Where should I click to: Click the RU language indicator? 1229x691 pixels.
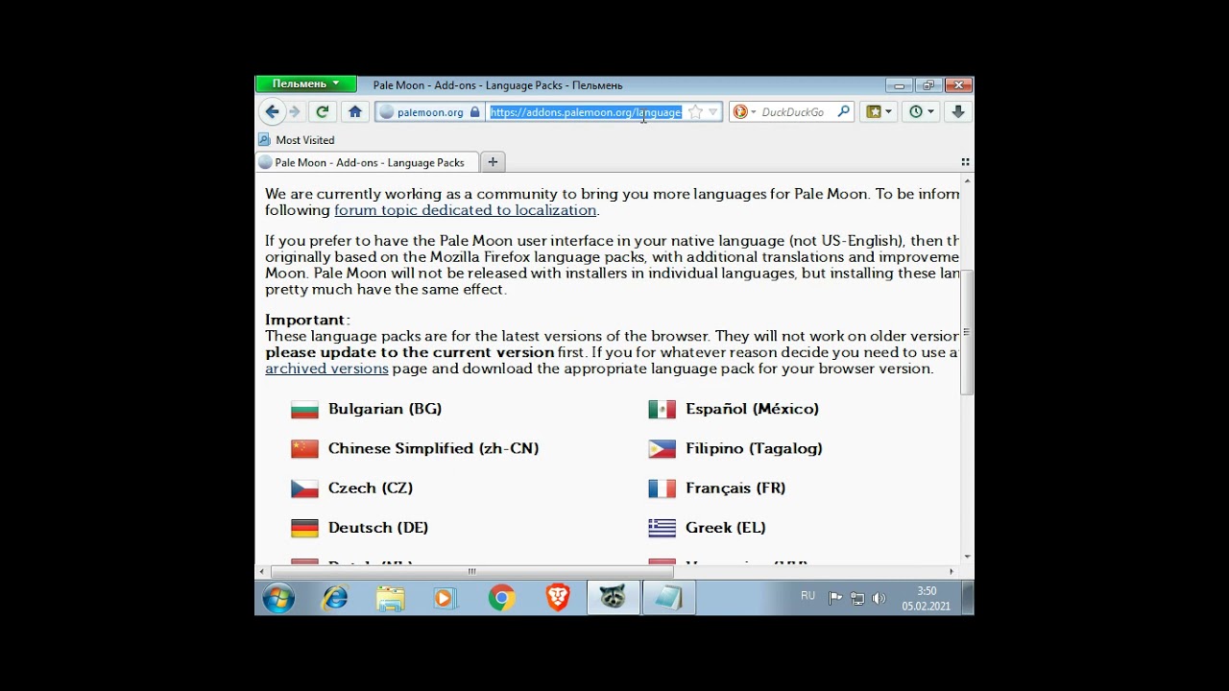click(x=807, y=597)
